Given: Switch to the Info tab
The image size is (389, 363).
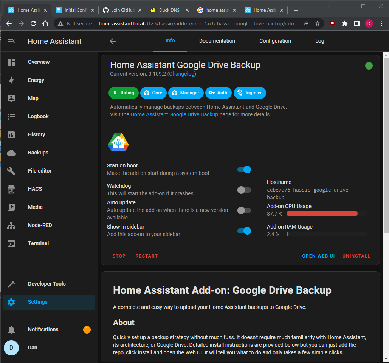Looking at the screenshot, I should (x=170, y=41).
